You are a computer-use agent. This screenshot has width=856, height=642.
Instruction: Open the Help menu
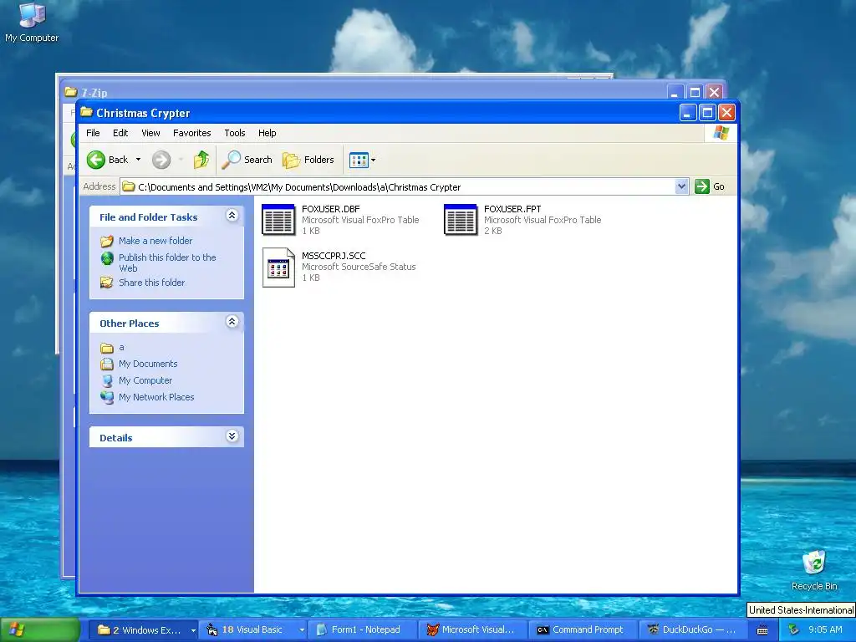267,133
